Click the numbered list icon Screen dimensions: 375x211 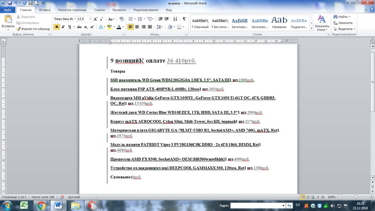[x=140, y=19]
